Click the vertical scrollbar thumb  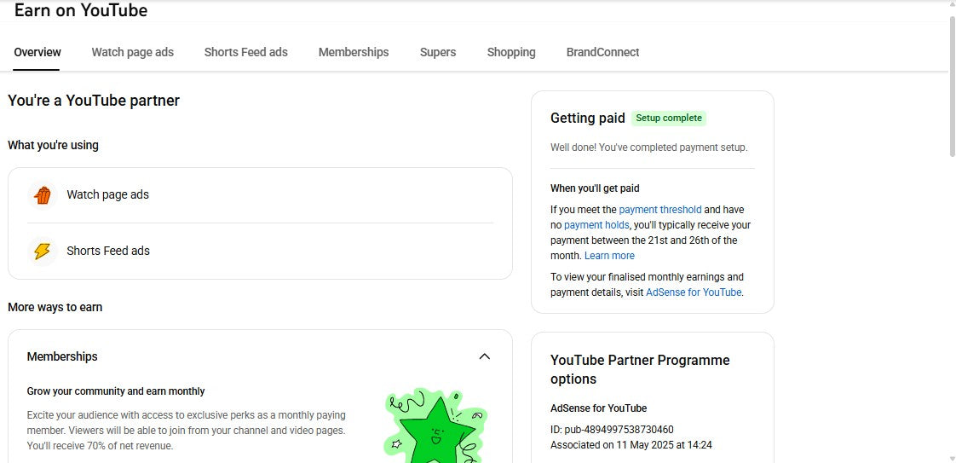pyautogui.click(x=951, y=85)
